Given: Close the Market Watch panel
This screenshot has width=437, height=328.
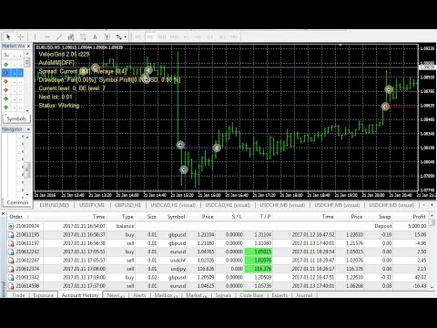Looking at the screenshot, I should coord(28,46).
